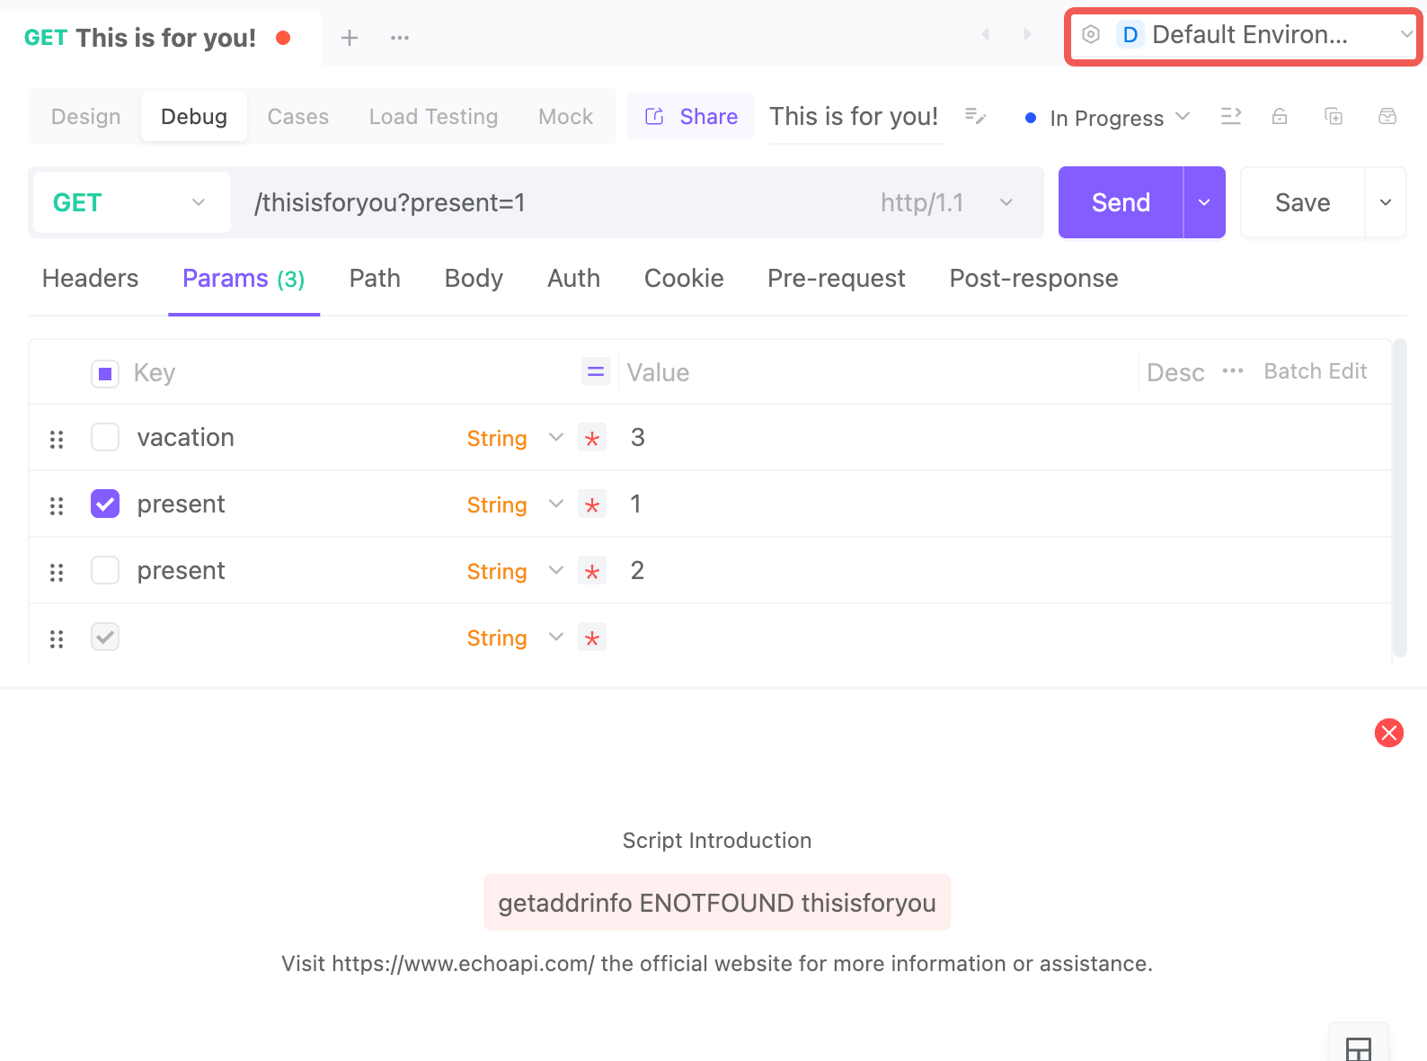The width and height of the screenshot is (1427, 1061).
Task: Open the tab options ellipsis menu
Action: pos(400,38)
